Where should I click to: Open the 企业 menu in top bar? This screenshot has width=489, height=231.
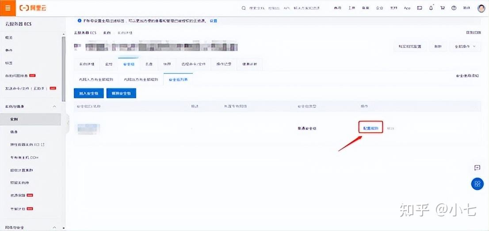pyautogui.click(x=379, y=8)
